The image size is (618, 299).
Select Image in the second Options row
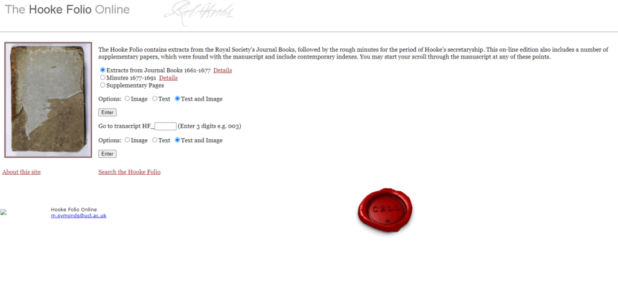(127, 140)
